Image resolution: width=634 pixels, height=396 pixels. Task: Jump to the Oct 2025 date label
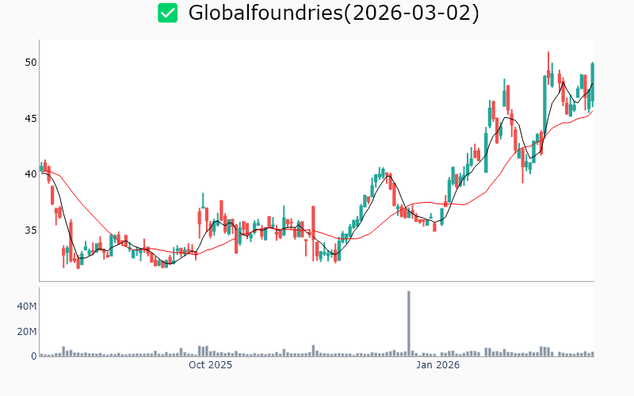pyautogui.click(x=210, y=366)
